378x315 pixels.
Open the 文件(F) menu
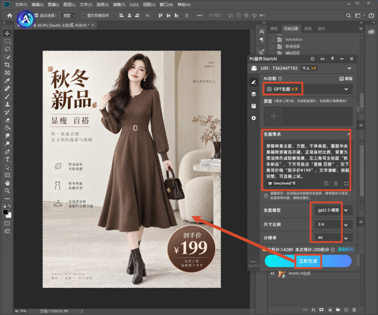(x=21, y=4)
